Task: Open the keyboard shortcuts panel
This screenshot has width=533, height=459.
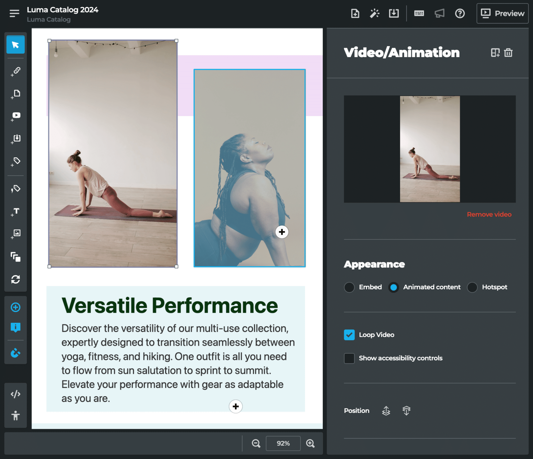Action: (x=419, y=13)
